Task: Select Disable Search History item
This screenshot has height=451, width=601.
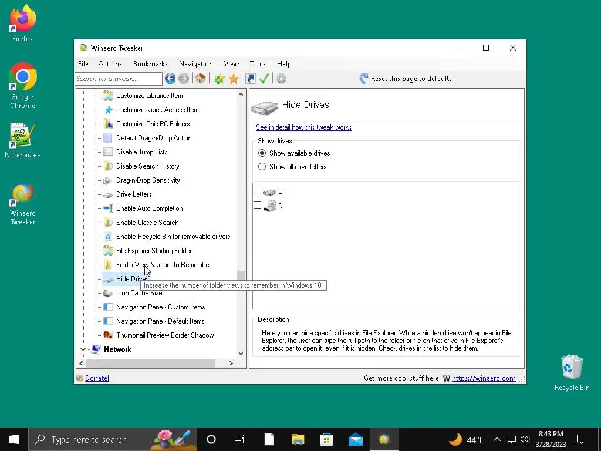Action: click(x=147, y=166)
